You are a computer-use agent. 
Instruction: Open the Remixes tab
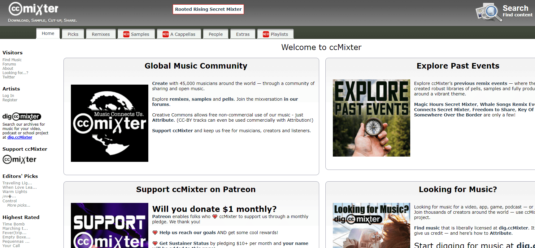coord(101,34)
